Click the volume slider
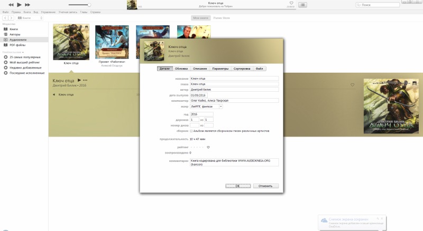The height and width of the screenshot is (231, 423). pos(74,5)
